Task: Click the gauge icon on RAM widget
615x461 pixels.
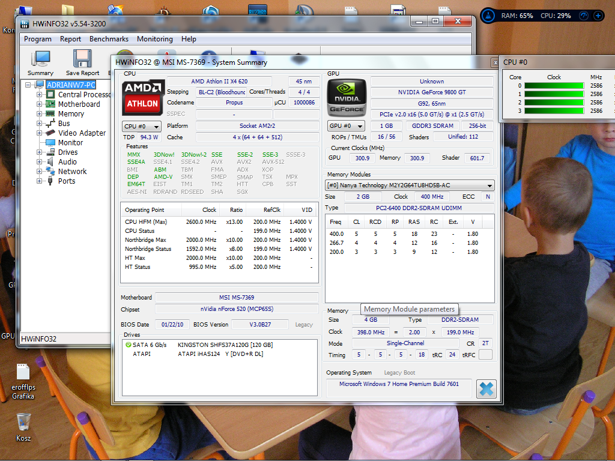Action: click(584, 16)
